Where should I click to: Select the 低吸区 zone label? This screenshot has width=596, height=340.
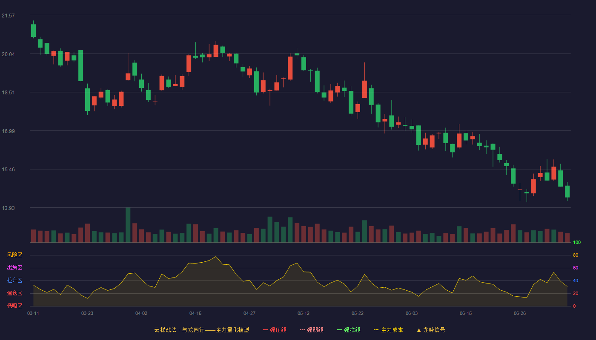[x=14, y=306]
